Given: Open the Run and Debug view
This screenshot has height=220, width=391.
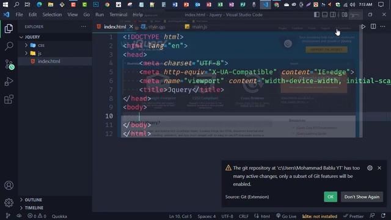Looking at the screenshot, I should [9, 81].
